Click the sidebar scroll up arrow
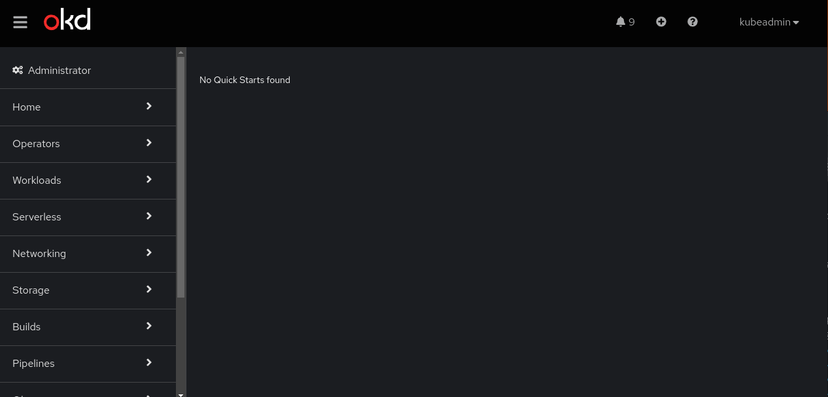 click(181, 52)
